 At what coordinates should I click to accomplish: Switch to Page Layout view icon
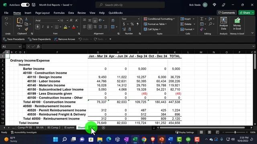[x=210, y=132]
